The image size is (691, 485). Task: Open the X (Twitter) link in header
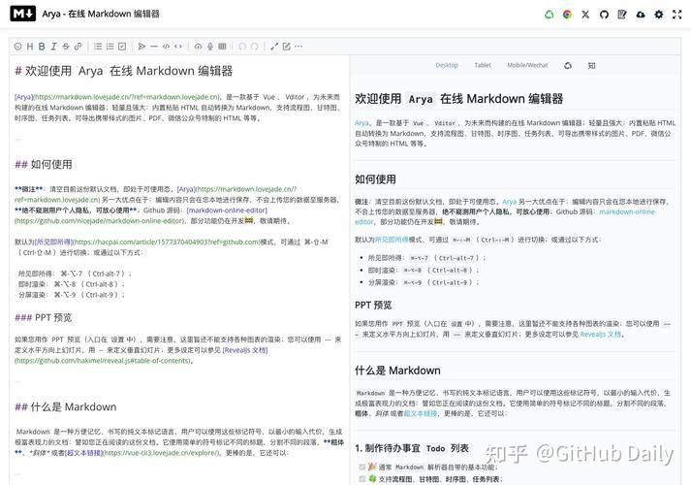(585, 15)
